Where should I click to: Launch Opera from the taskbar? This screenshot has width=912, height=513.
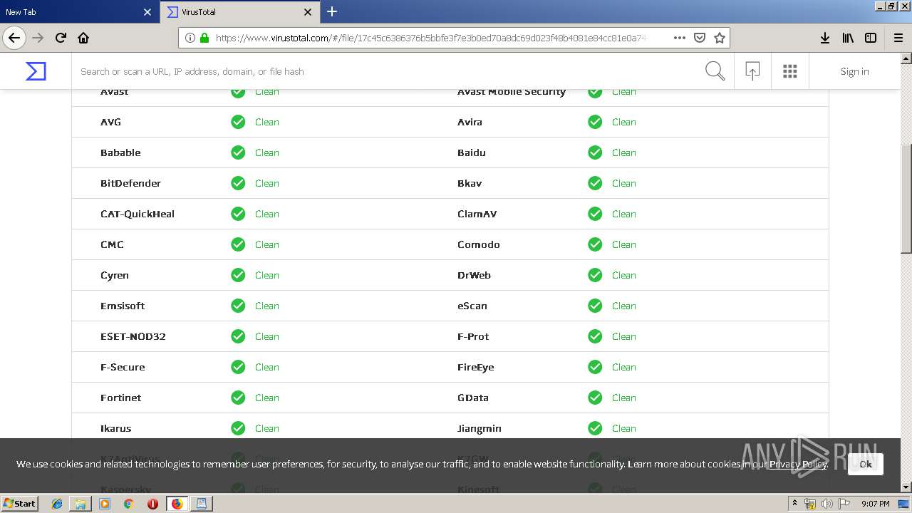(152, 504)
